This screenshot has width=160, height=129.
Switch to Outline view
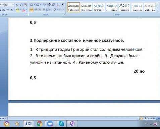(x=151, y=118)
